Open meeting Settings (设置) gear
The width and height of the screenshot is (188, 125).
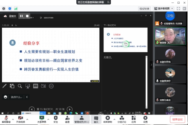145,119
